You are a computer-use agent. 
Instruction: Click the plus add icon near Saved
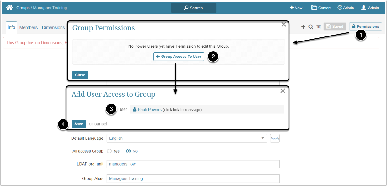click(303, 27)
